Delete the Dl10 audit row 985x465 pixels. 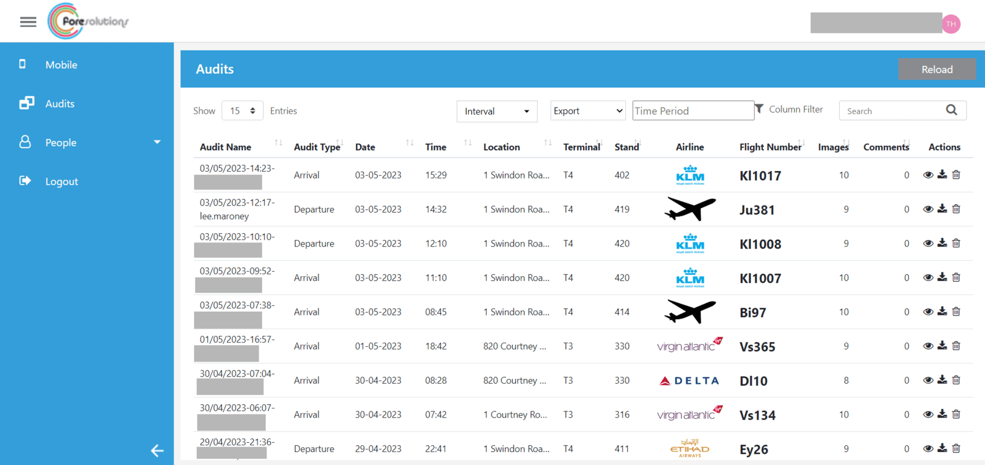[x=956, y=380]
